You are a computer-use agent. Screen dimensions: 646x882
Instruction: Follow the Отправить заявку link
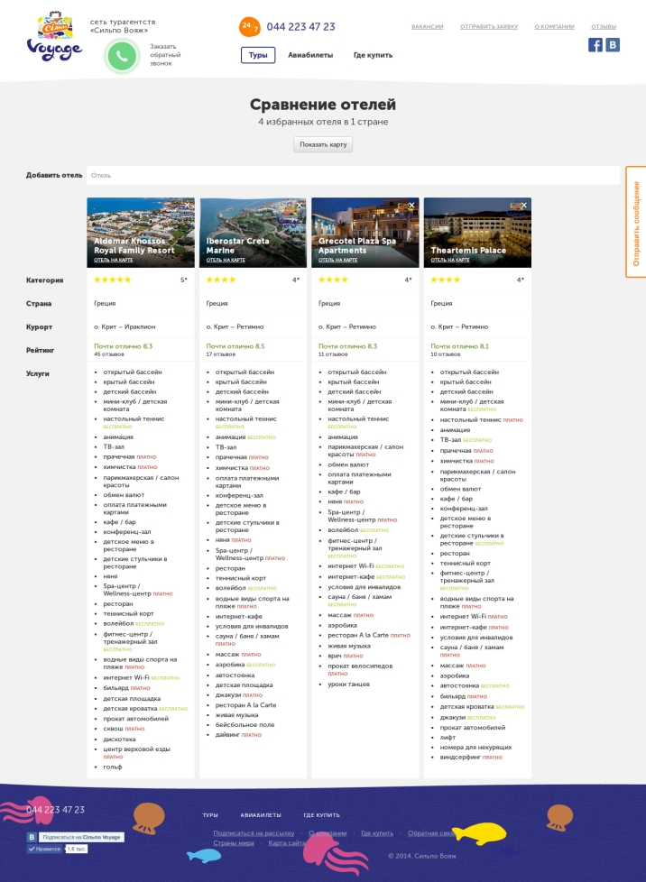point(489,26)
